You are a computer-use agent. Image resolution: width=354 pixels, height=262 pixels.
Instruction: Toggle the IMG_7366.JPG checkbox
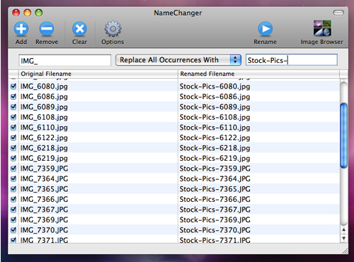13,199
